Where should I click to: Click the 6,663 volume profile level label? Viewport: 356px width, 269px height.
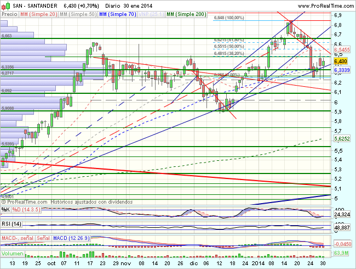tap(7, 36)
